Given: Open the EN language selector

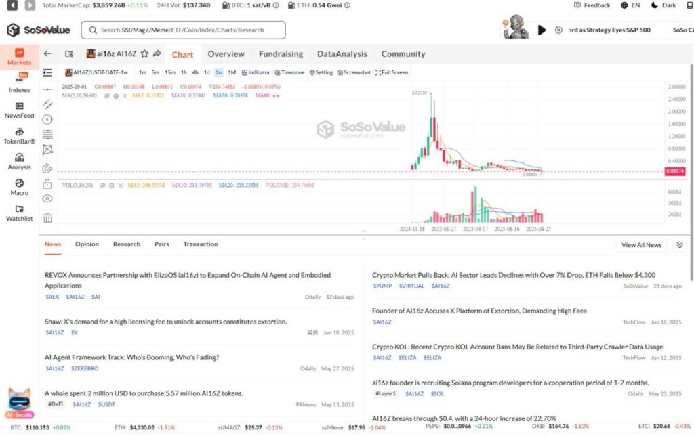Looking at the screenshot, I should pyautogui.click(x=630, y=5).
